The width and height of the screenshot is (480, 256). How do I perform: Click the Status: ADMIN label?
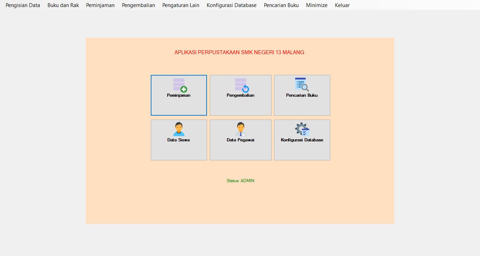[x=240, y=180]
